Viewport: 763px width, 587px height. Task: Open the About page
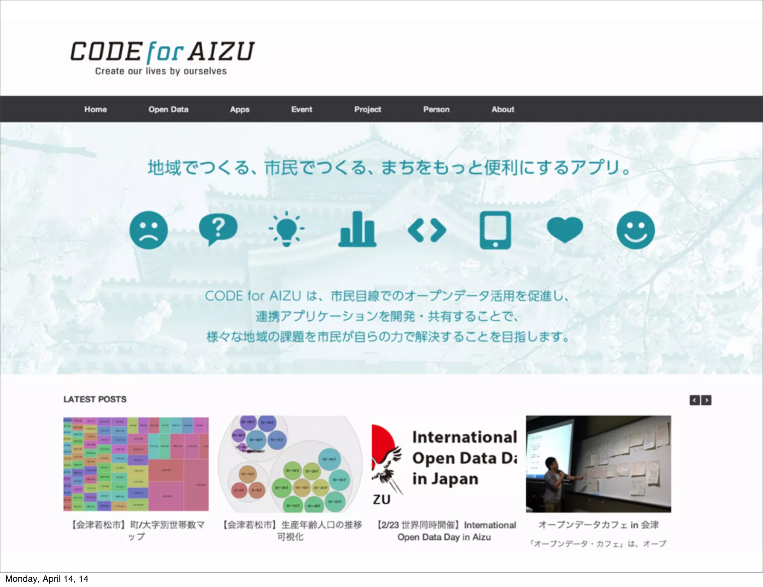pyautogui.click(x=503, y=110)
